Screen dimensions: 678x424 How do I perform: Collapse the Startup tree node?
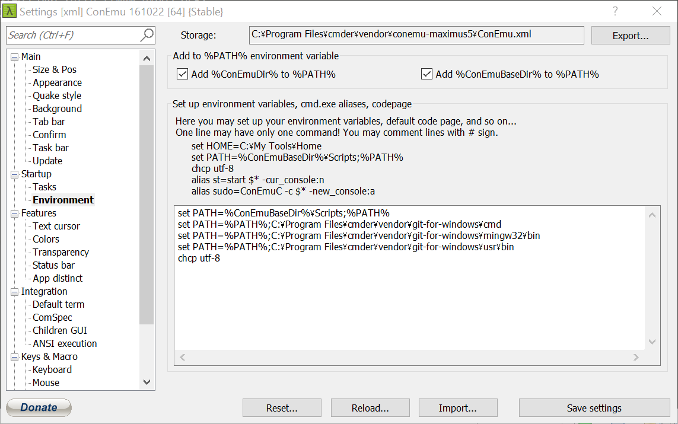coord(15,174)
